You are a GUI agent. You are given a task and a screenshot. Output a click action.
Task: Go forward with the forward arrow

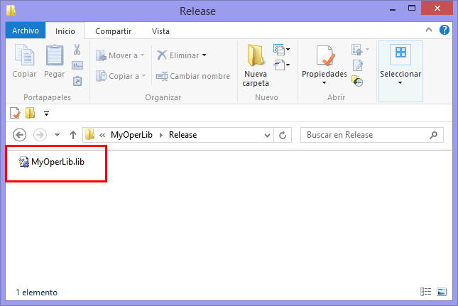coord(40,135)
